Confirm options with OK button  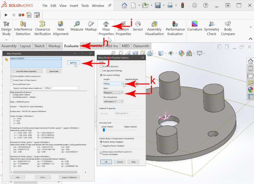[106, 162]
